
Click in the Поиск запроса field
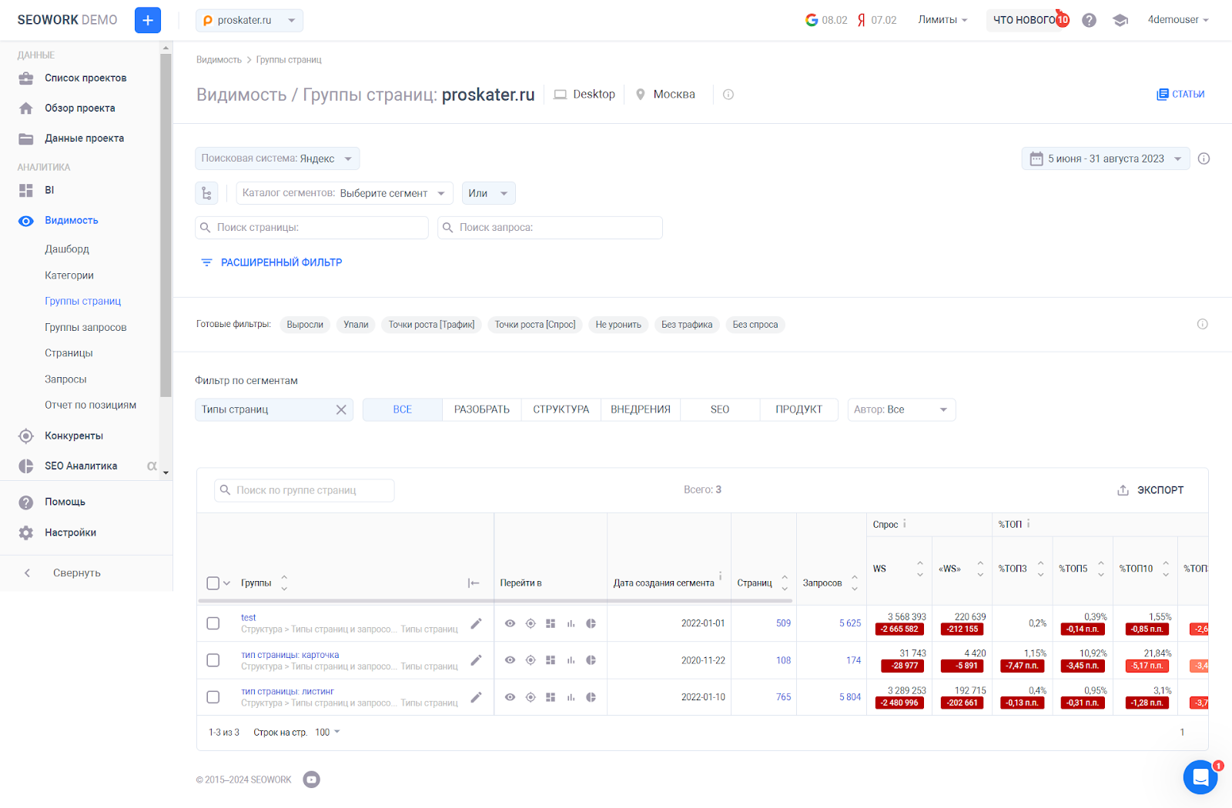[550, 228]
